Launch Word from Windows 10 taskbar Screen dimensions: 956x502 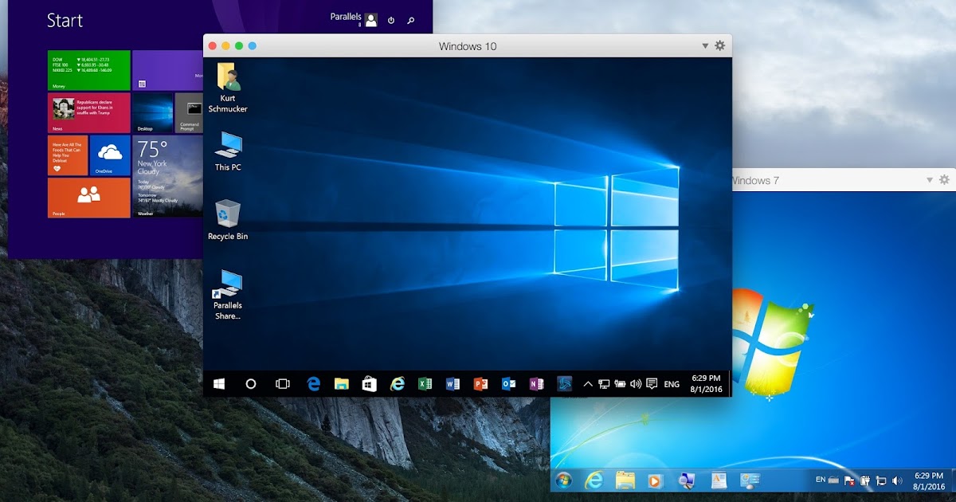click(453, 384)
